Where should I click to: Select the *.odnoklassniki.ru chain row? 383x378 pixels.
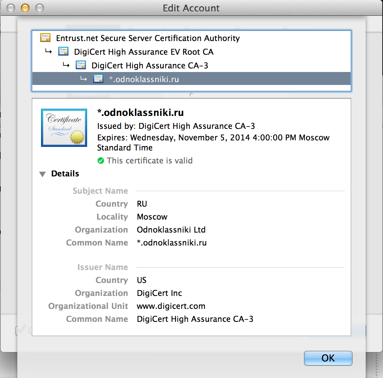point(191,79)
